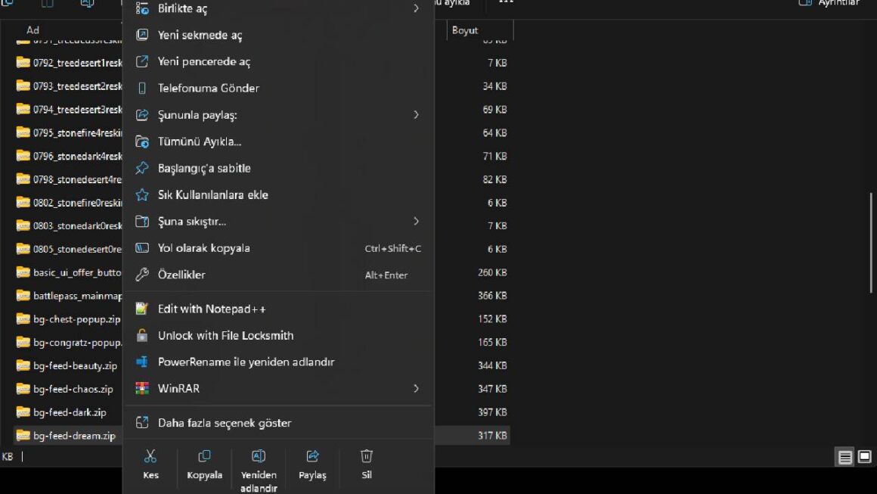Switch to details list view icon
This screenshot has width=877, height=494.
click(845, 457)
